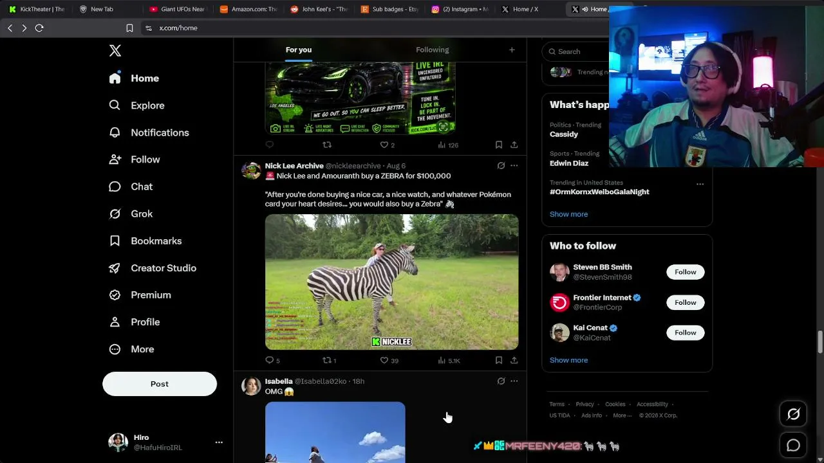The height and width of the screenshot is (463, 824).
Task: Reply to the top car advertisement post
Action: tap(270, 145)
